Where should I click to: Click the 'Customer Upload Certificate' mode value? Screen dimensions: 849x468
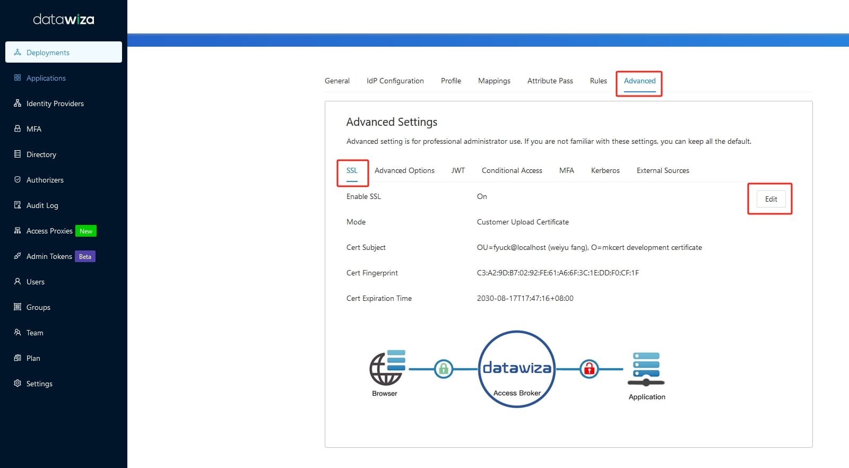click(x=523, y=222)
